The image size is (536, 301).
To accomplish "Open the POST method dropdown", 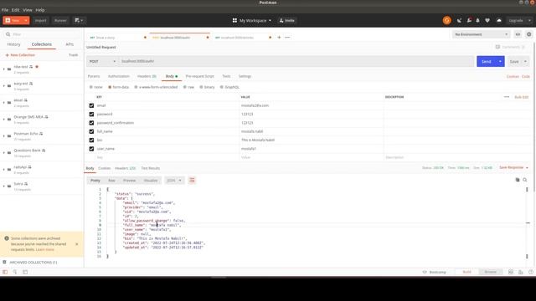I will (102, 61).
